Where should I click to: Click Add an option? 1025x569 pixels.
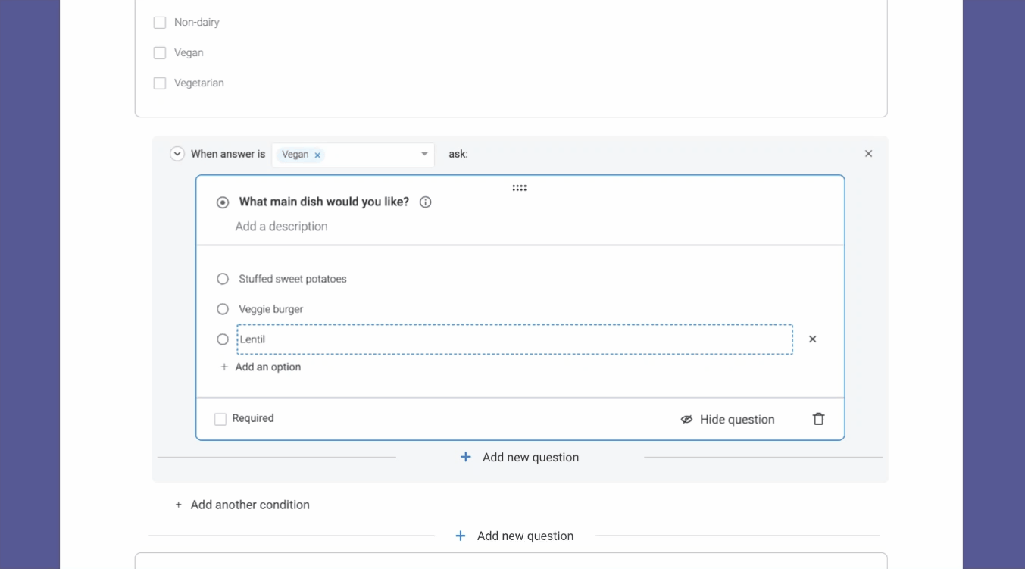click(x=261, y=367)
